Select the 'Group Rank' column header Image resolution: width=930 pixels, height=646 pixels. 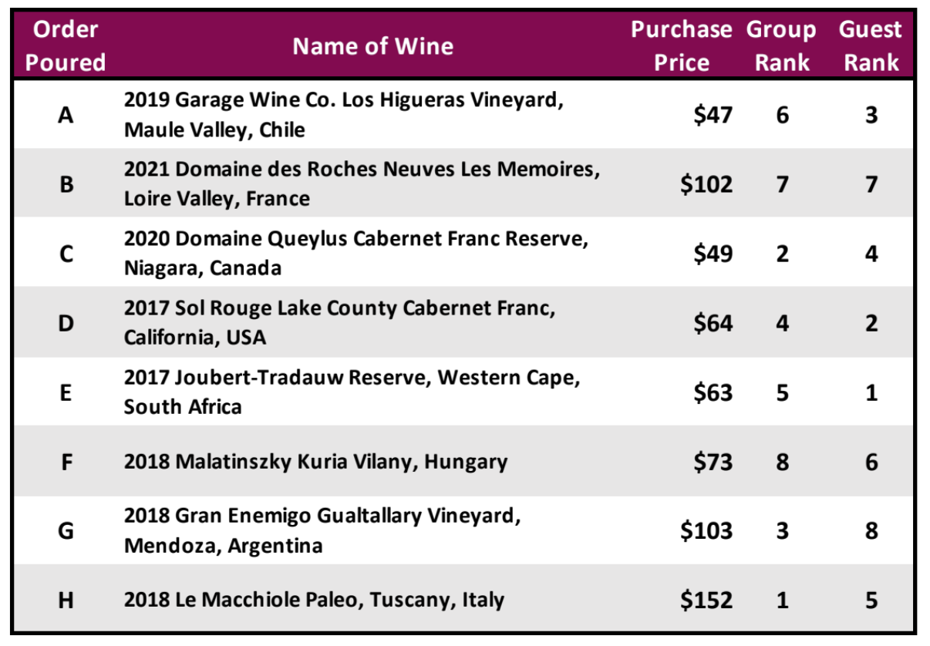pyautogui.click(x=781, y=45)
